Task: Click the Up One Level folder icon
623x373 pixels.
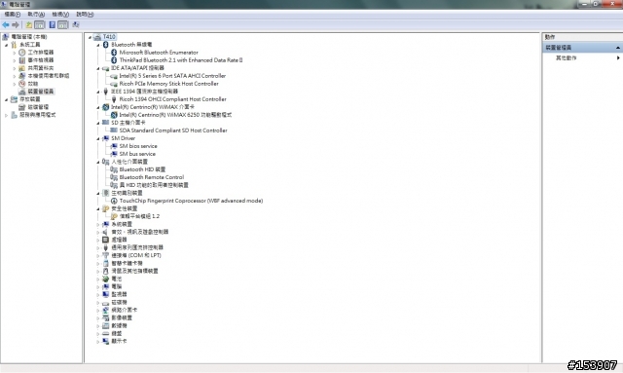Action: coord(29,25)
